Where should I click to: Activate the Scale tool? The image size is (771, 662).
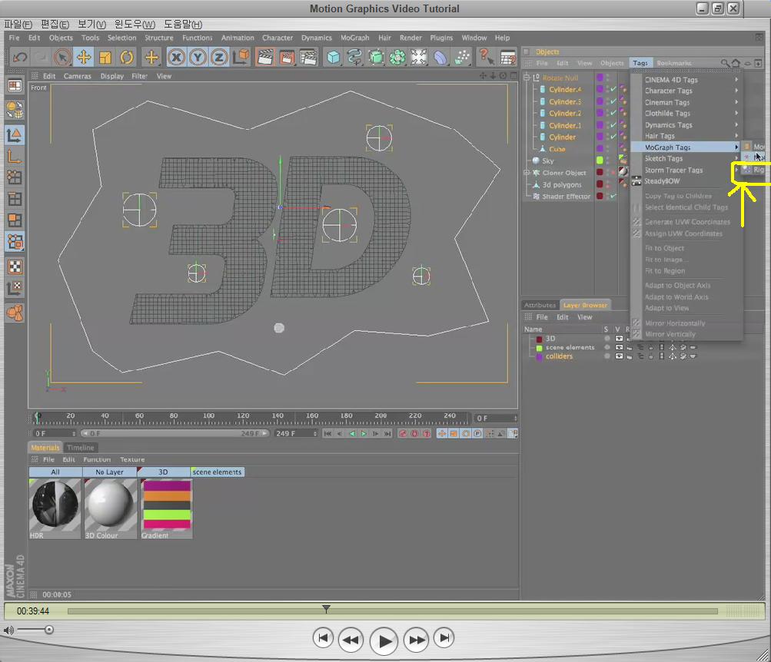coord(105,58)
